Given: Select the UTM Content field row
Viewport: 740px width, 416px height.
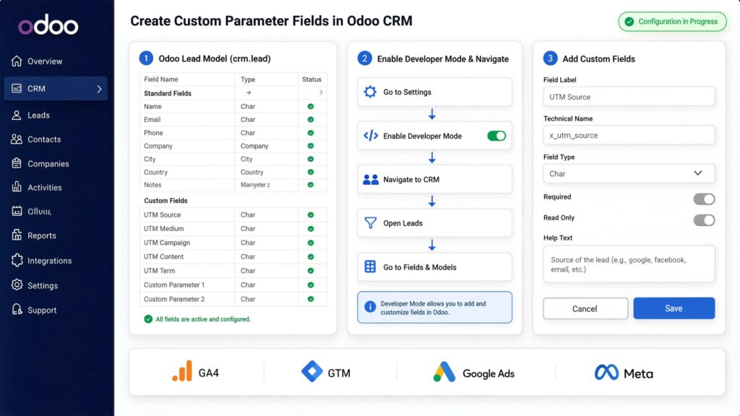Looking at the screenshot, I should (233, 256).
